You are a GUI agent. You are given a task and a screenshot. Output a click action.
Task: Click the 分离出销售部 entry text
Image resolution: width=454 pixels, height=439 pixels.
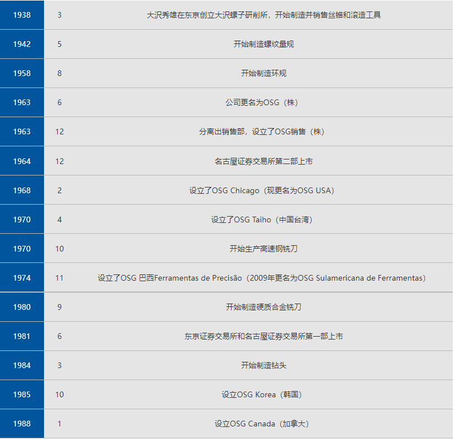pos(264,131)
